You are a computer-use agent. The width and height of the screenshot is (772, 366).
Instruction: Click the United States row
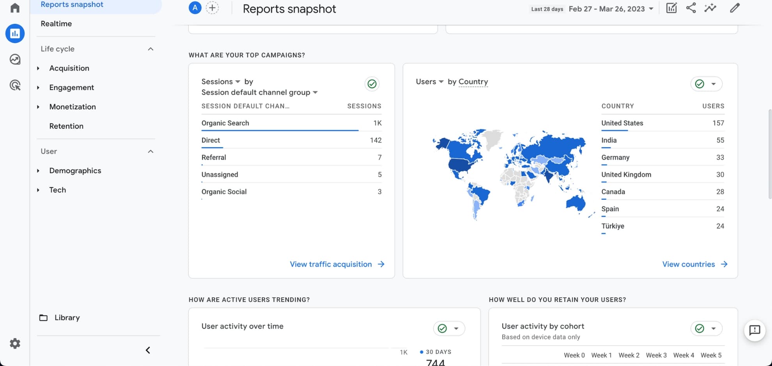(x=663, y=123)
